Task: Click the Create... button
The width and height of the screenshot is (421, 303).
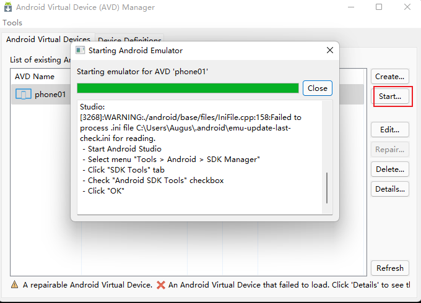Action: click(389, 77)
